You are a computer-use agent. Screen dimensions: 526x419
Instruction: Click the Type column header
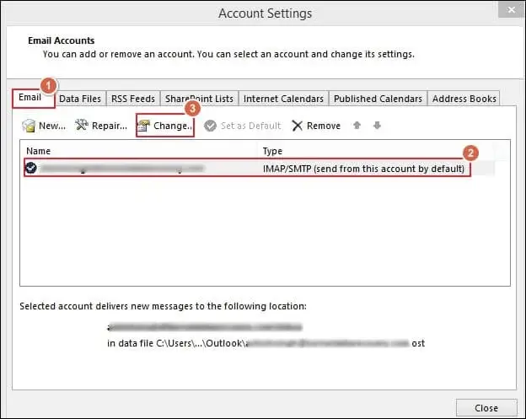272,151
